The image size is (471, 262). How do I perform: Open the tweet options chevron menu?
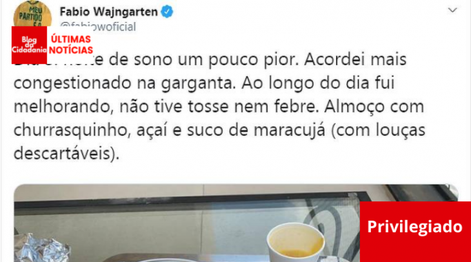click(452, 10)
